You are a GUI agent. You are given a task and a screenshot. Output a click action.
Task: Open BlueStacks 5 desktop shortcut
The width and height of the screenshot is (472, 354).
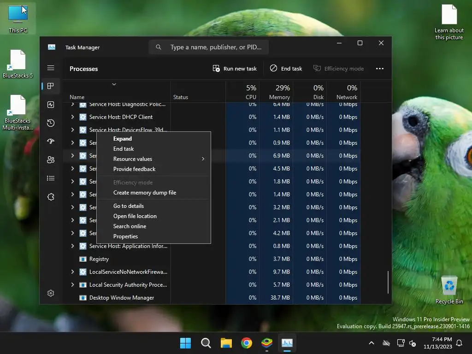pyautogui.click(x=18, y=64)
